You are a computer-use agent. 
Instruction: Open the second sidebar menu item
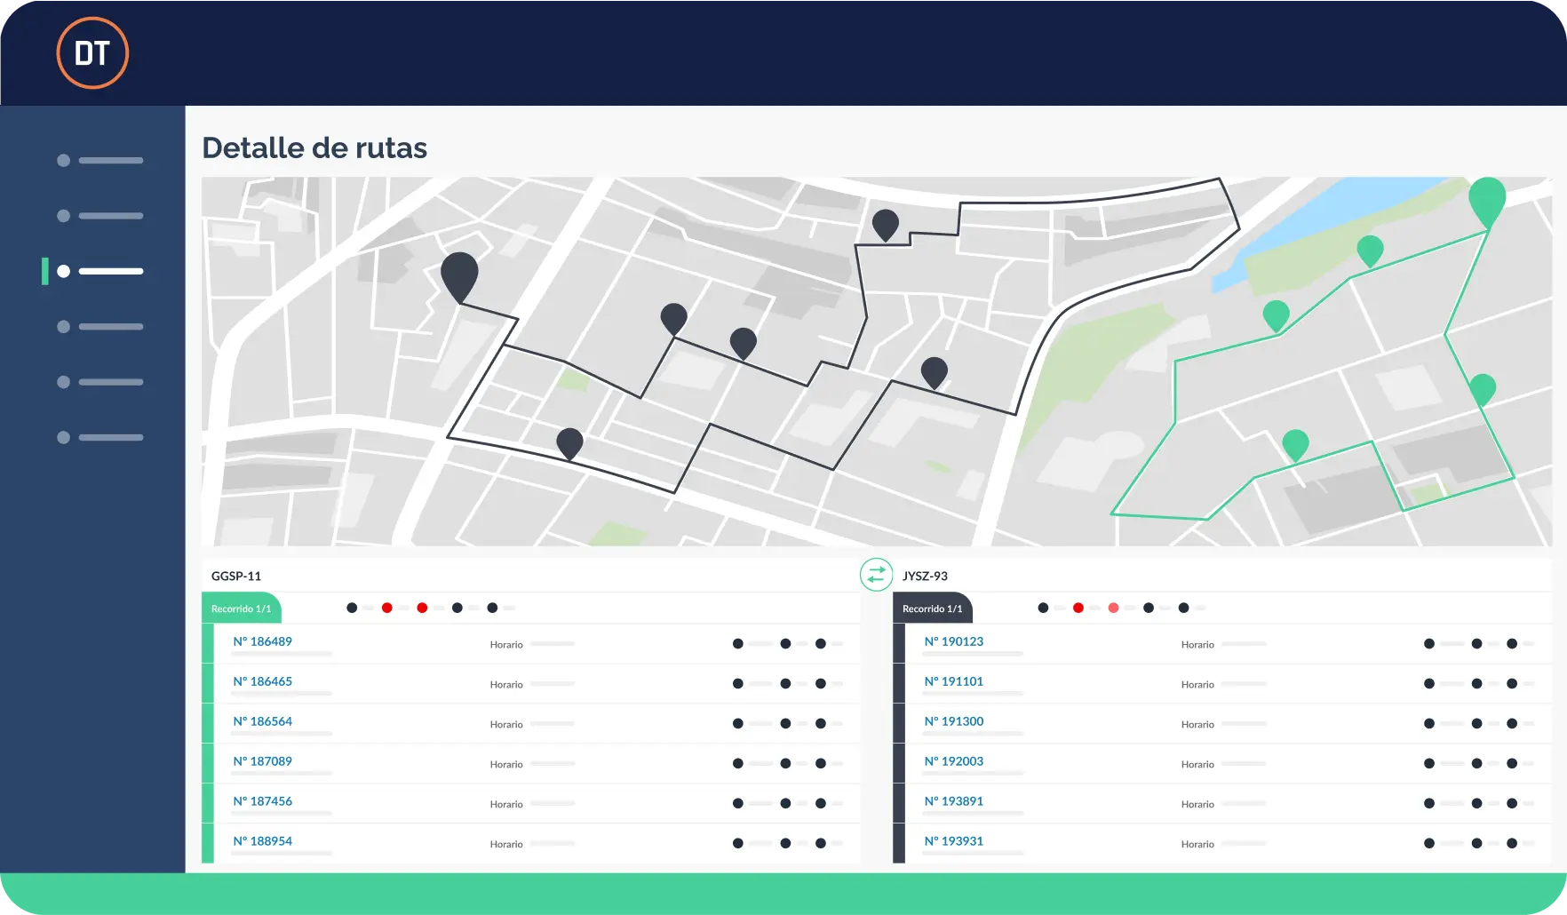(100, 216)
